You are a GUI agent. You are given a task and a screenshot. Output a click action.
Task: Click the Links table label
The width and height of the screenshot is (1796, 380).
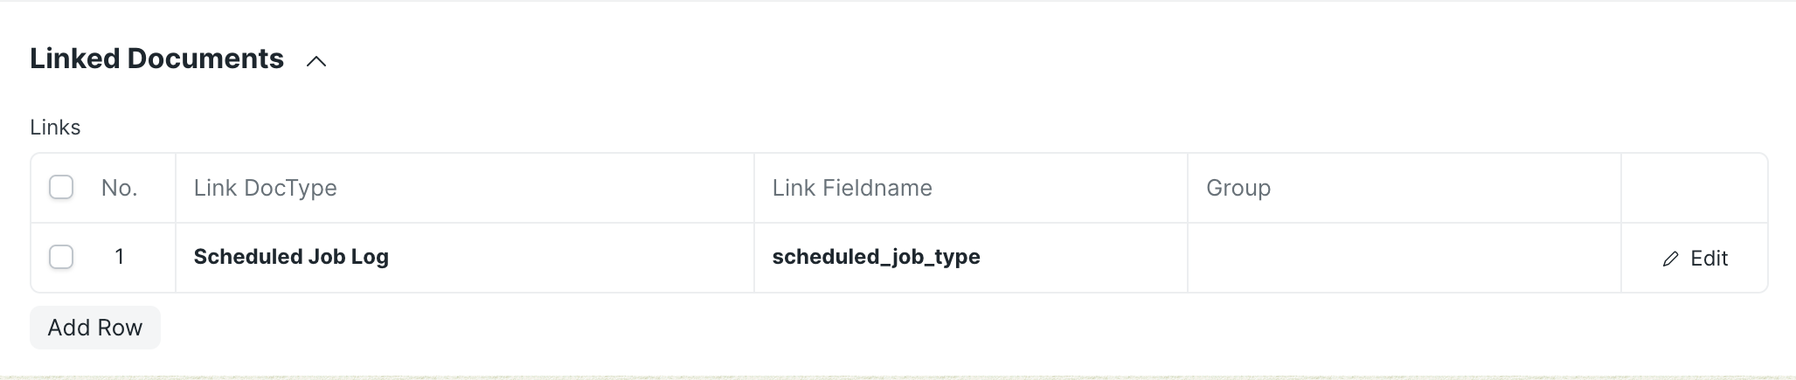tap(55, 128)
